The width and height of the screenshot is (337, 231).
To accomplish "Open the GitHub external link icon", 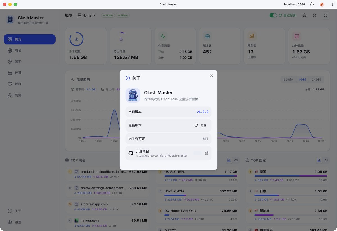I will [x=206, y=153].
